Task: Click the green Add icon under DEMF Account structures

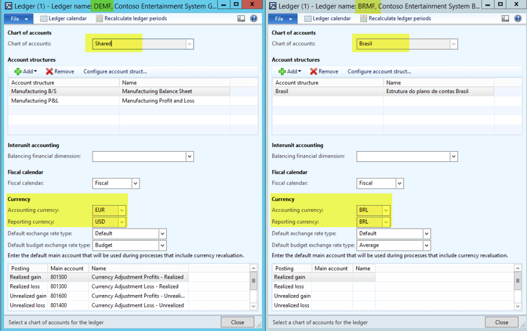Action: point(18,71)
